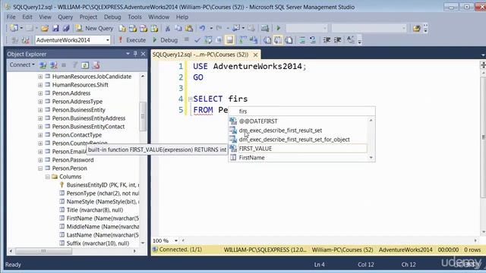
Task: Select the Person.Password table
Action: [73, 160]
